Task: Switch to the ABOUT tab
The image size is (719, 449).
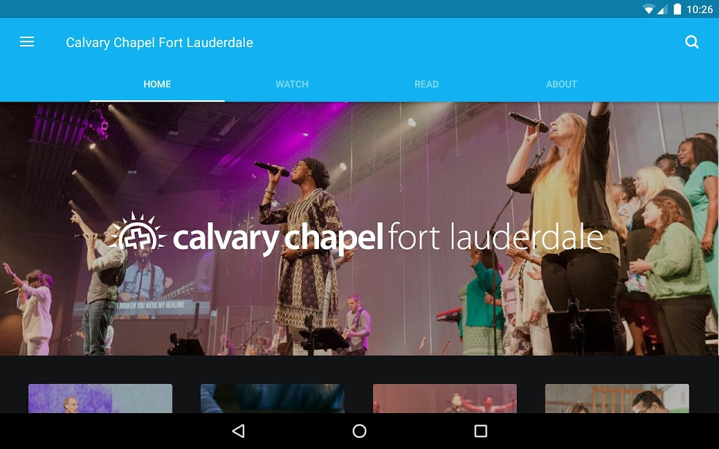Action: [x=562, y=84]
